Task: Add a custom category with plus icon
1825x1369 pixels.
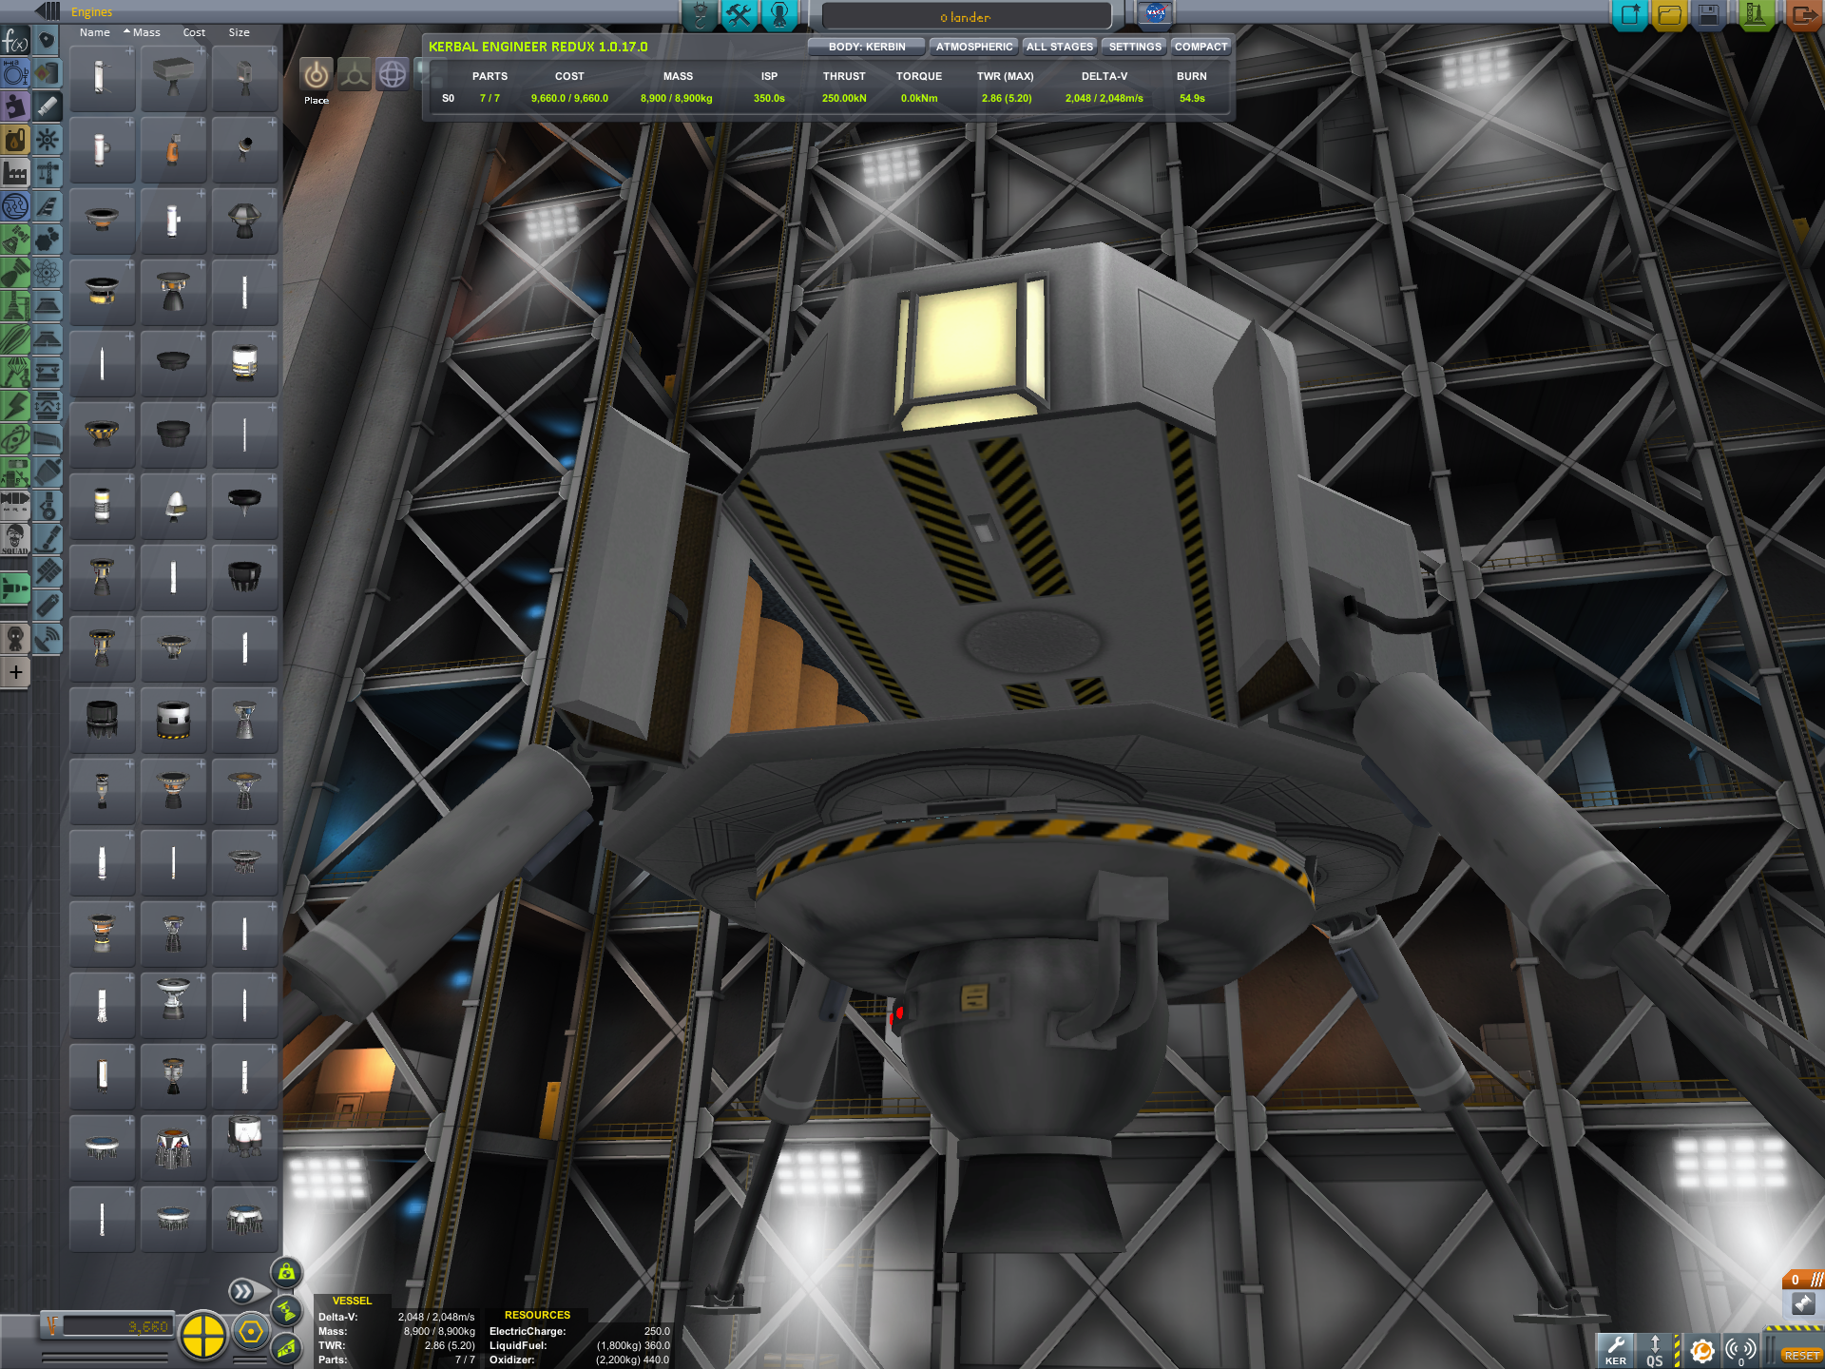Action: pyautogui.click(x=15, y=673)
